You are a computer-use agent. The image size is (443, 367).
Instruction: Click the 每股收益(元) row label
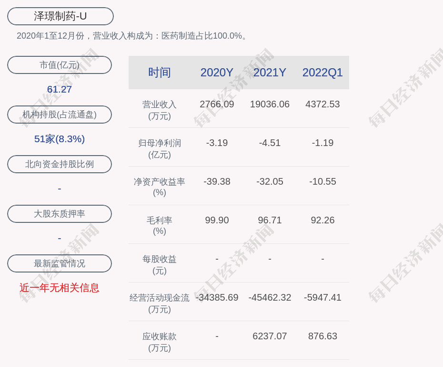pyautogui.click(x=160, y=265)
